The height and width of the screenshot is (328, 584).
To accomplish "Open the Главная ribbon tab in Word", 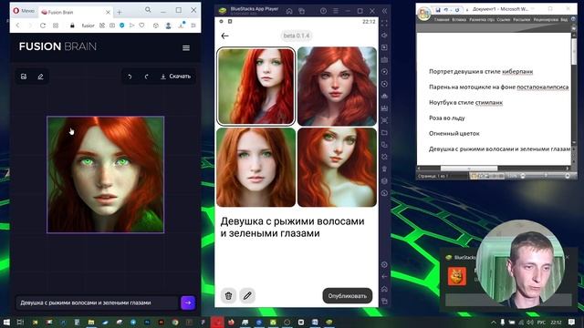I will click(x=442, y=20).
